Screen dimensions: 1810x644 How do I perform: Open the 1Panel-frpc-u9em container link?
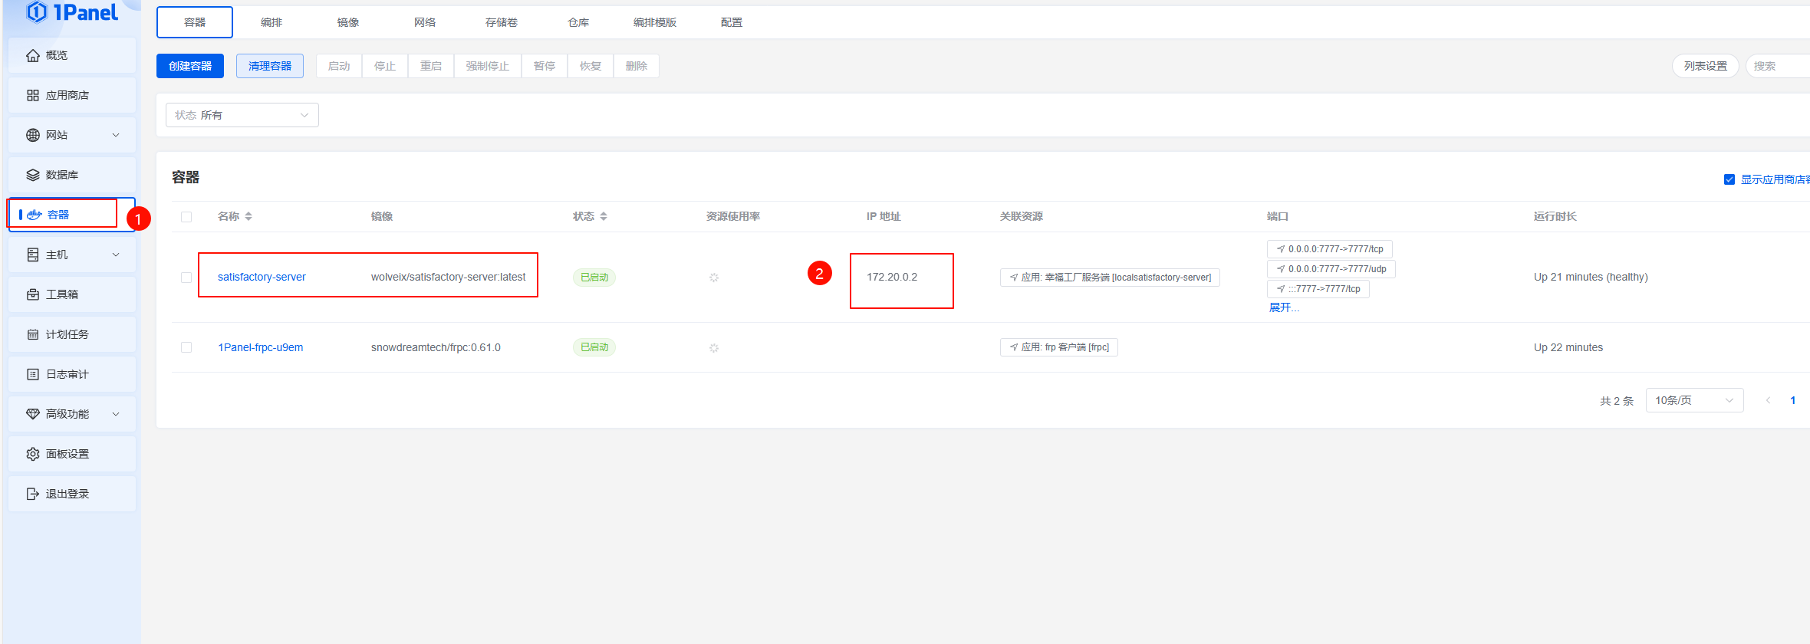[261, 347]
